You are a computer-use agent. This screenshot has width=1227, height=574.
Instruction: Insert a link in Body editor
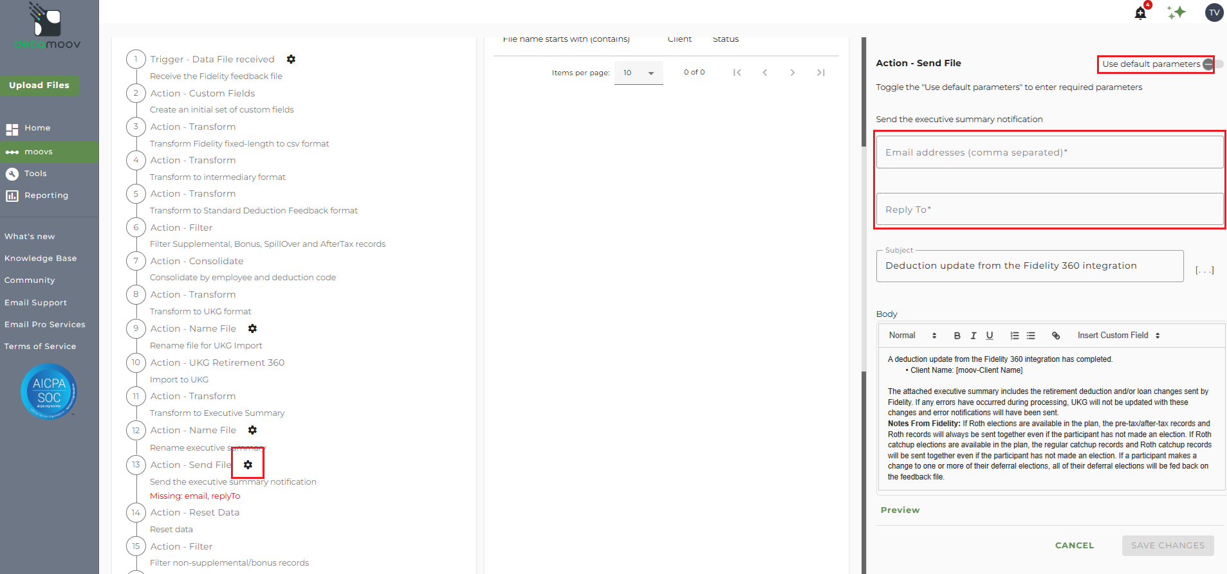pos(1056,336)
